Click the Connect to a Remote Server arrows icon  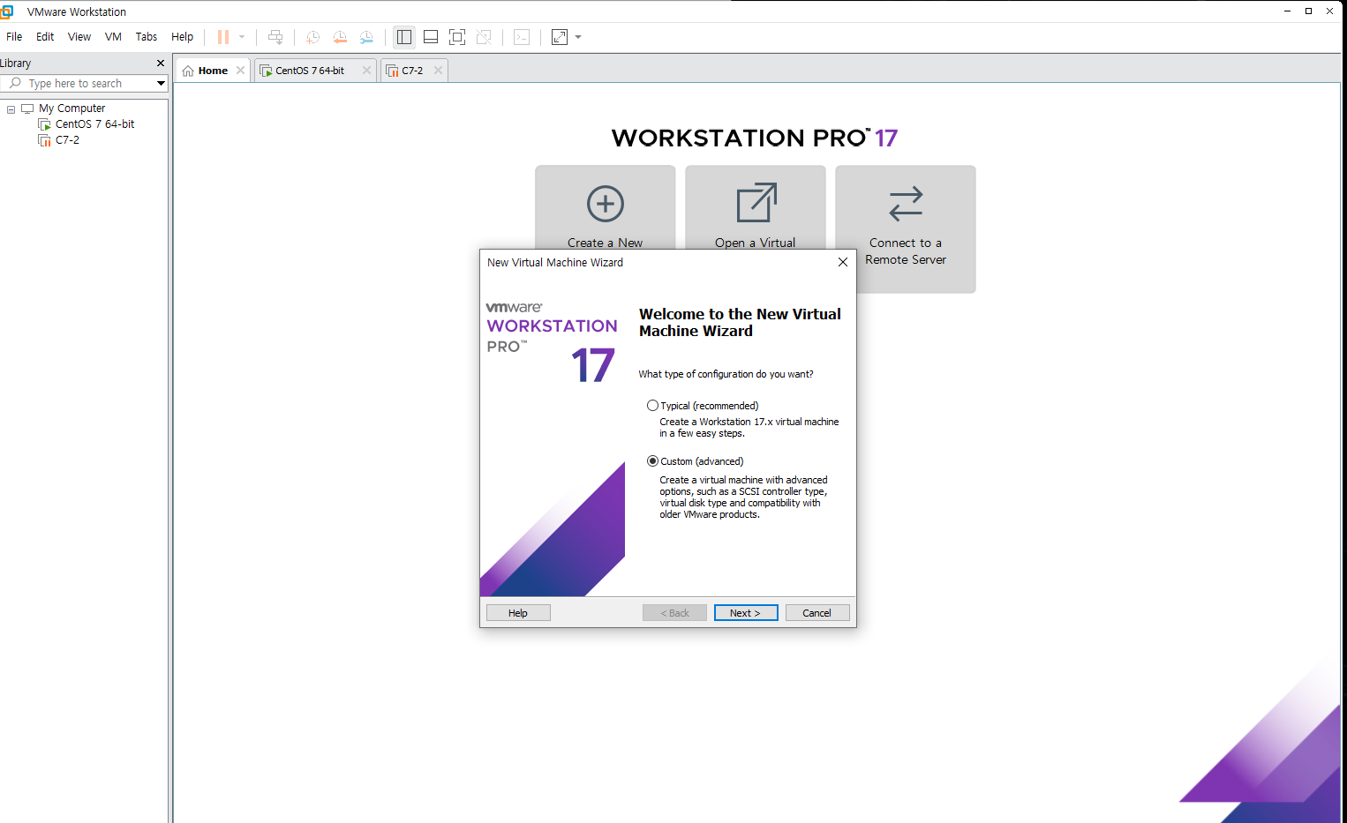pos(906,204)
